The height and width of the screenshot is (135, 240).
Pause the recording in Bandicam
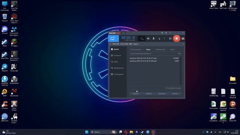pos(170,39)
